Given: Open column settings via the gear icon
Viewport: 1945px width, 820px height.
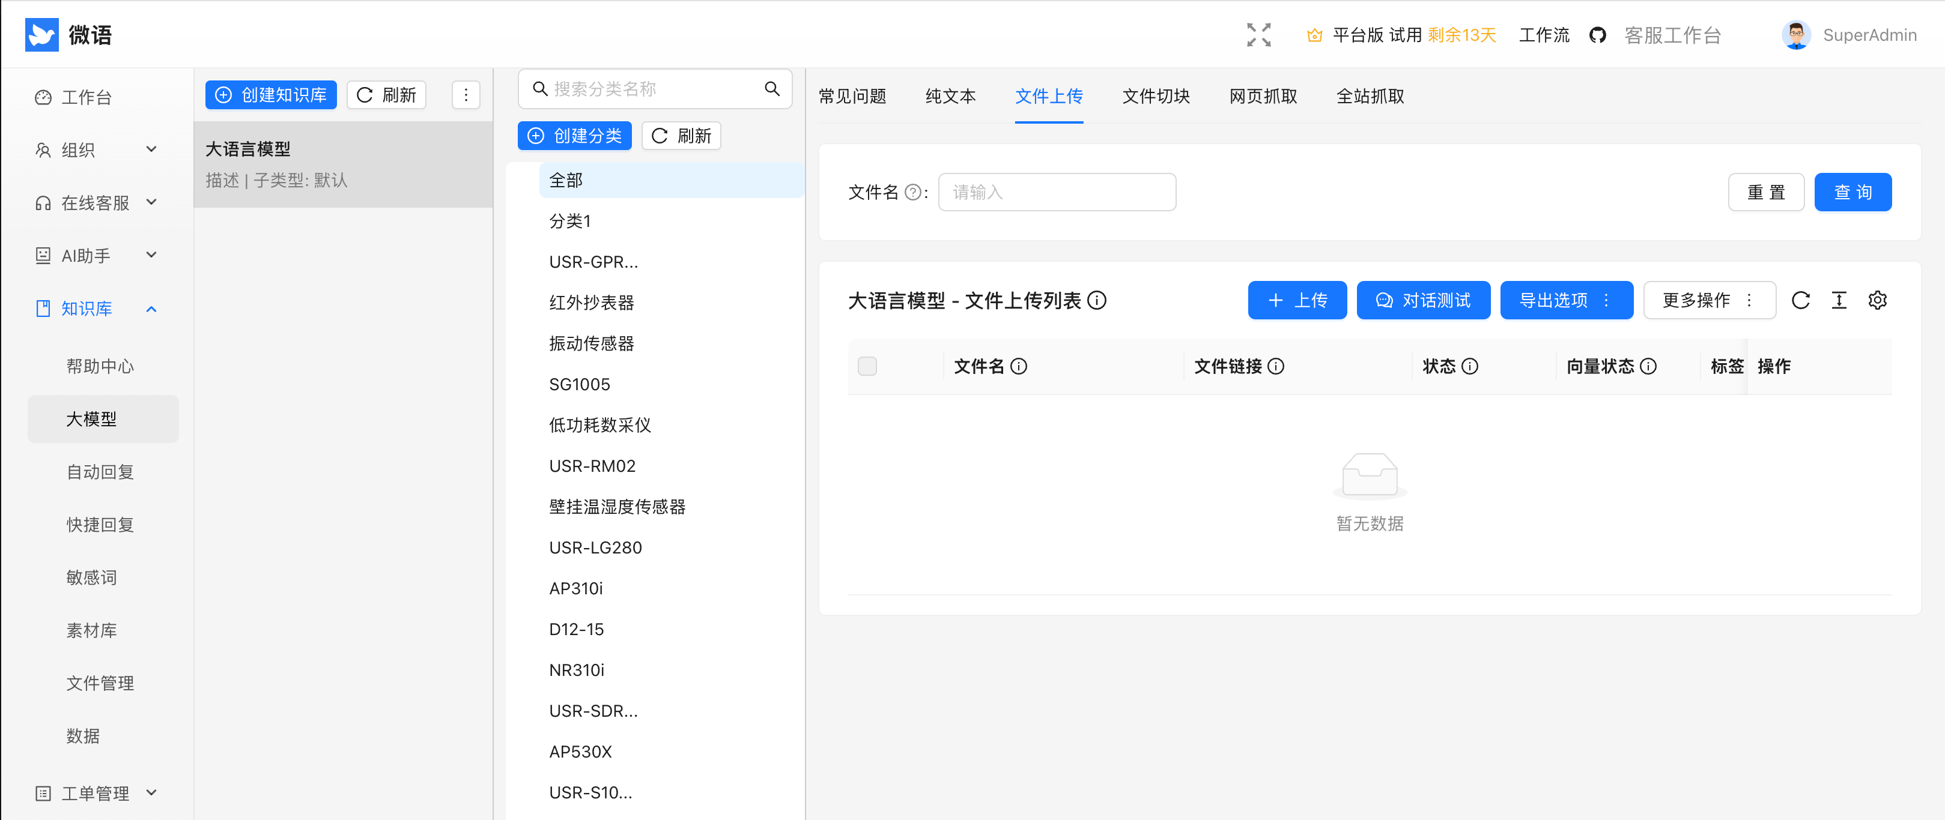Looking at the screenshot, I should (1878, 300).
